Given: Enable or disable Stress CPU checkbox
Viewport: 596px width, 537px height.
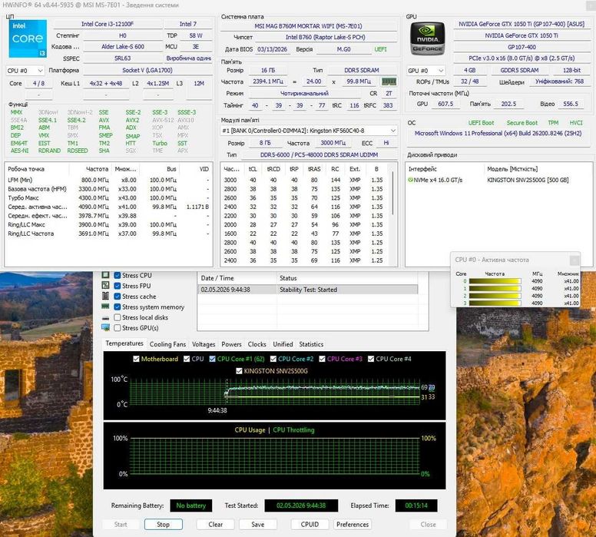Looking at the screenshot, I should pos(118,275).
